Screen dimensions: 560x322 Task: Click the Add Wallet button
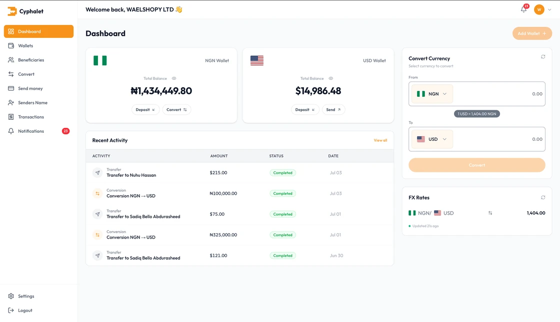pyautogui.click(x=532, y=33)
